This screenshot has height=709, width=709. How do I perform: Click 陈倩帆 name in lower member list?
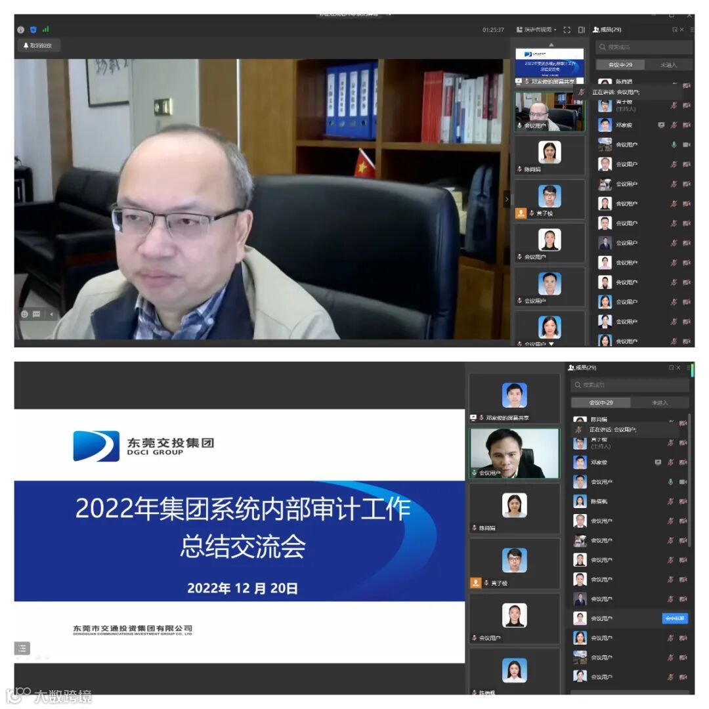(599, 502)
